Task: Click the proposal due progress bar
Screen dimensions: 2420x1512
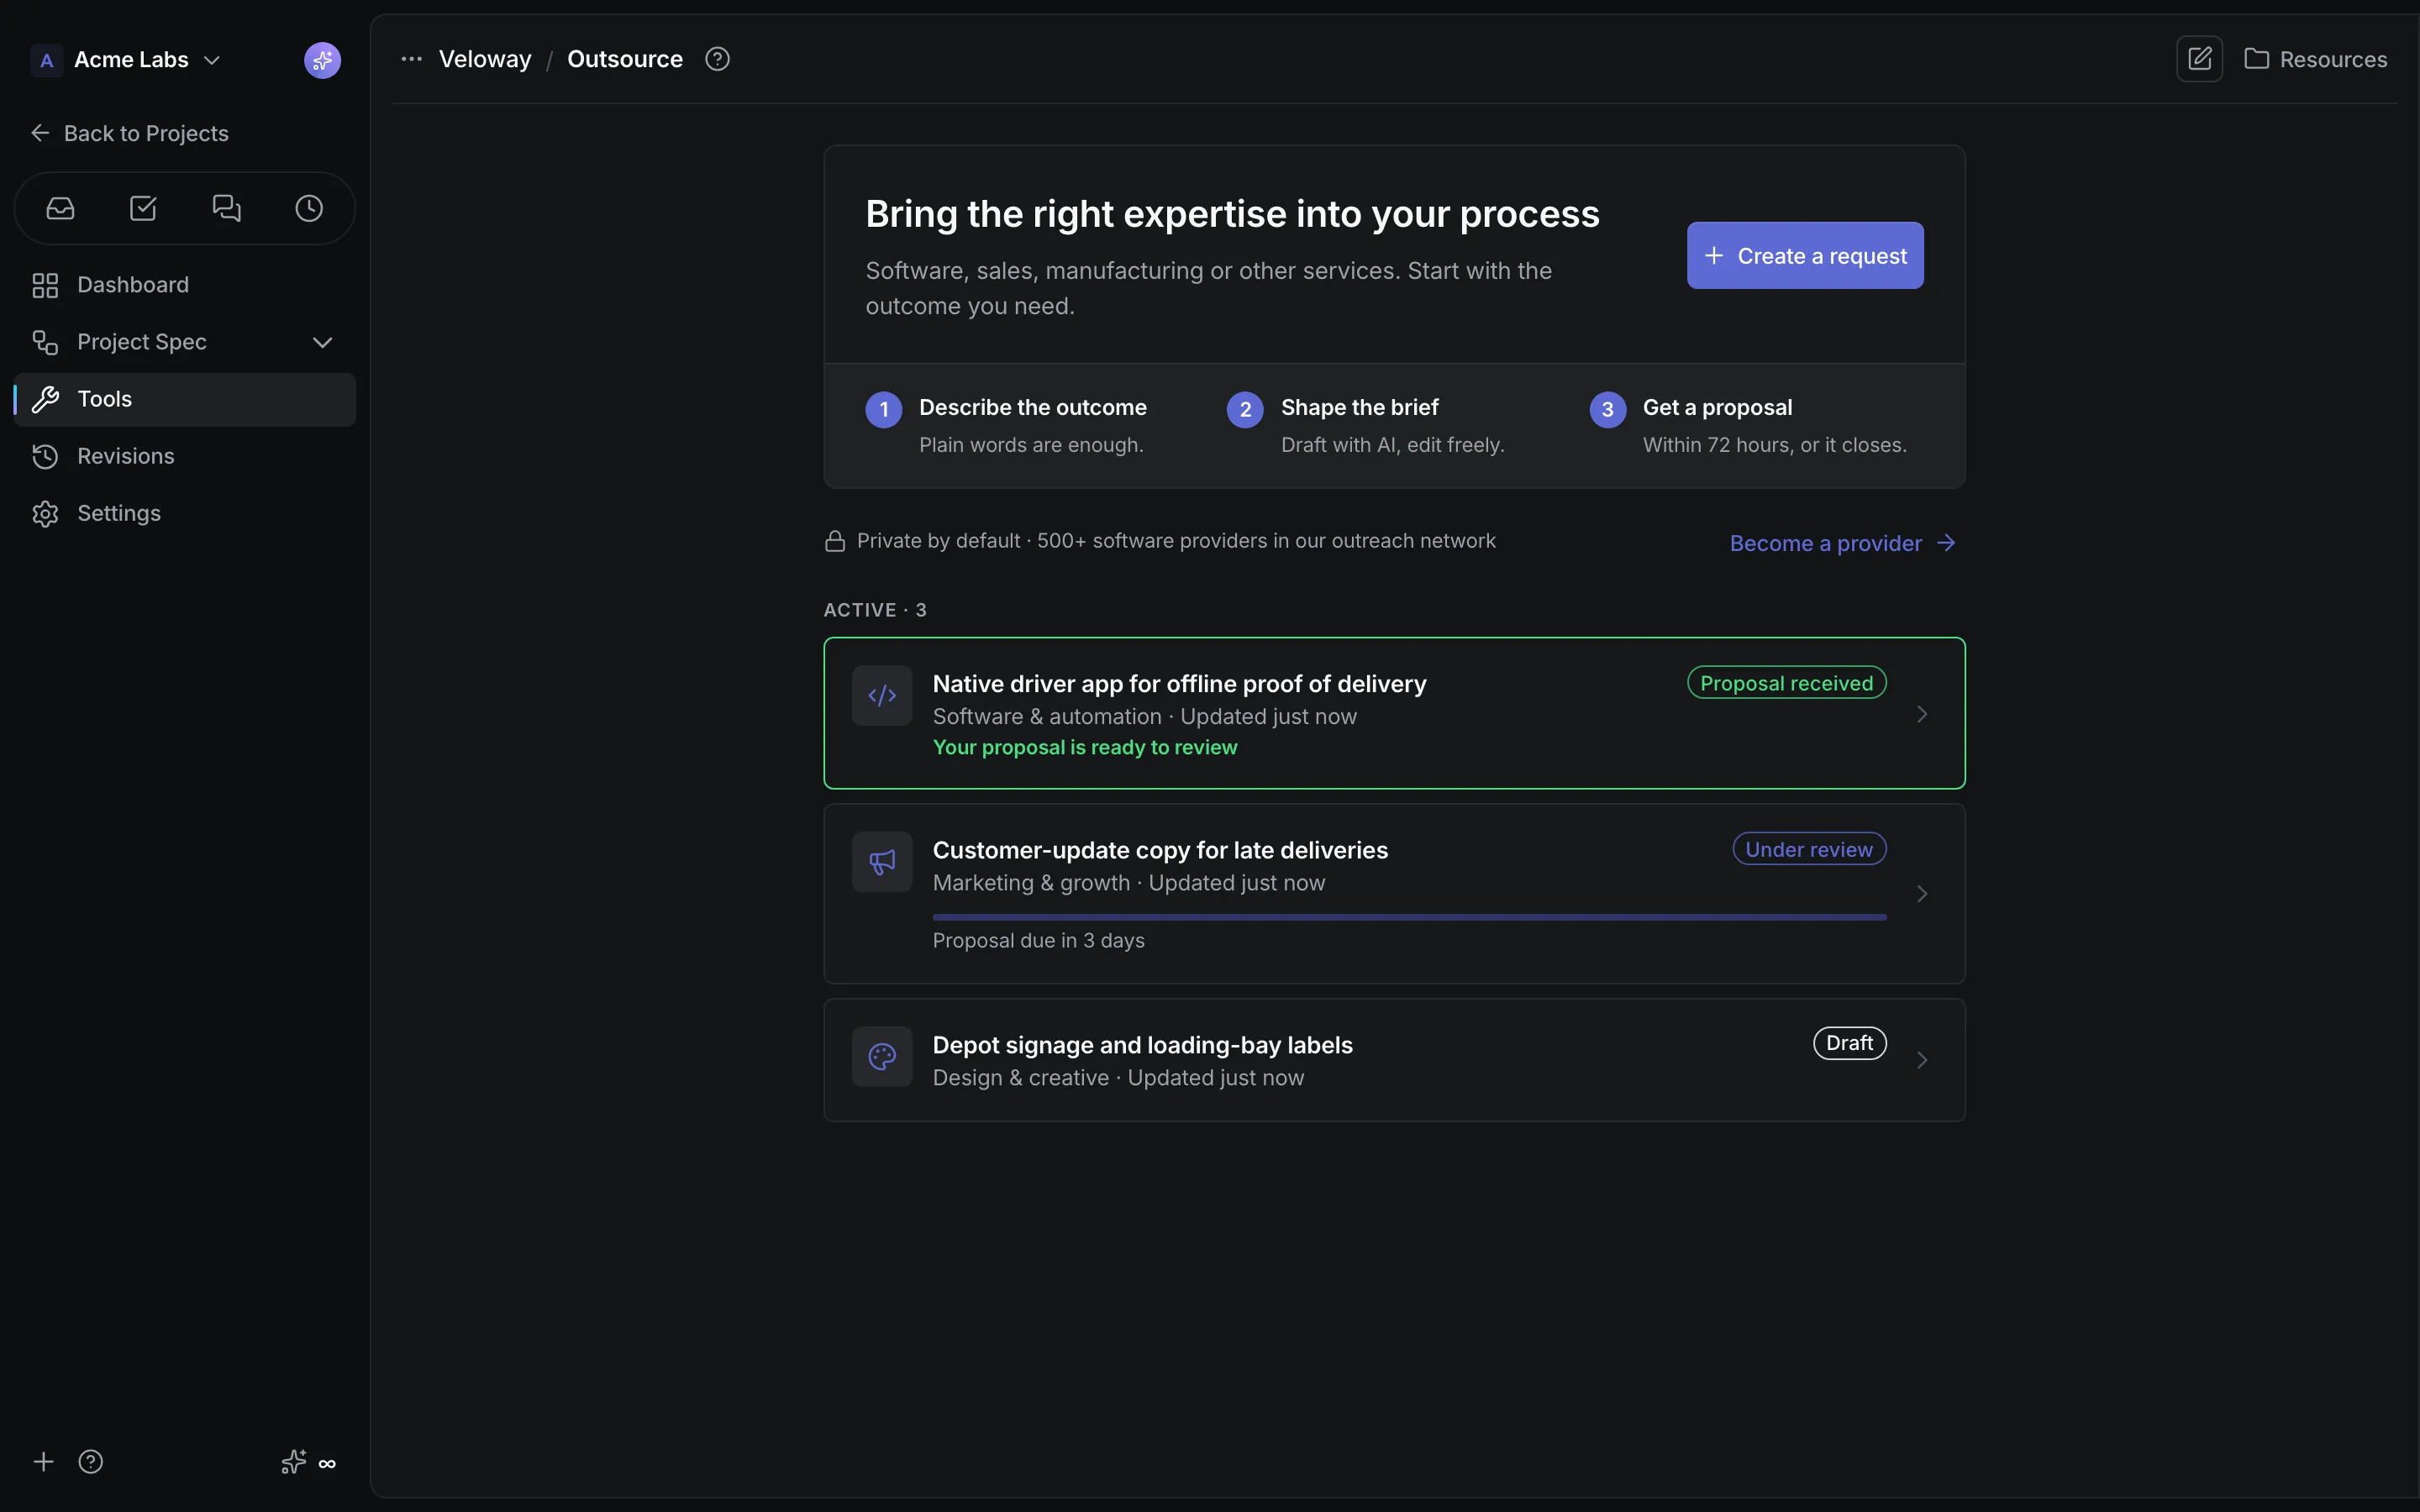Action: click(x=1409, y=917)
